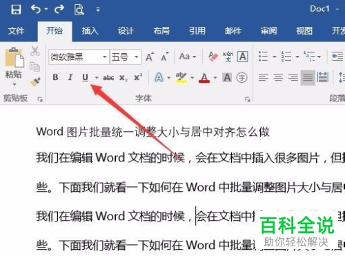This screenshot has width=345, height=256.
Task: Apply text effects with outlined A
Action: coord(159,77)
